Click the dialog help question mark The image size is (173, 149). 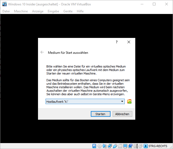point(117,42)
